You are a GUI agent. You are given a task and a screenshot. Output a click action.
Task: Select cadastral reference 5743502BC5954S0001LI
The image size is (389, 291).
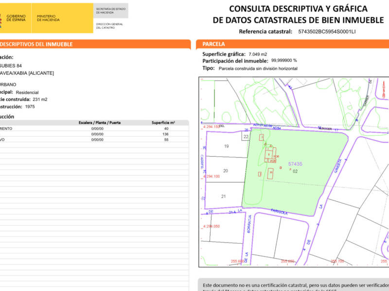point(327,32)
